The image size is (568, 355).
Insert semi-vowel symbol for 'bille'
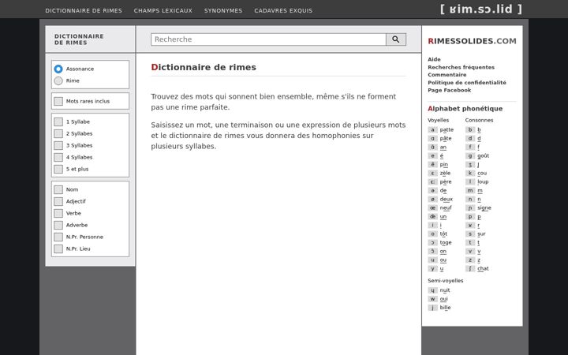(x=432, y=308)
